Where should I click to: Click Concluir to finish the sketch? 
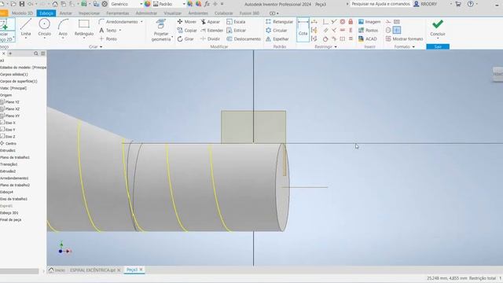click(438, 28)
